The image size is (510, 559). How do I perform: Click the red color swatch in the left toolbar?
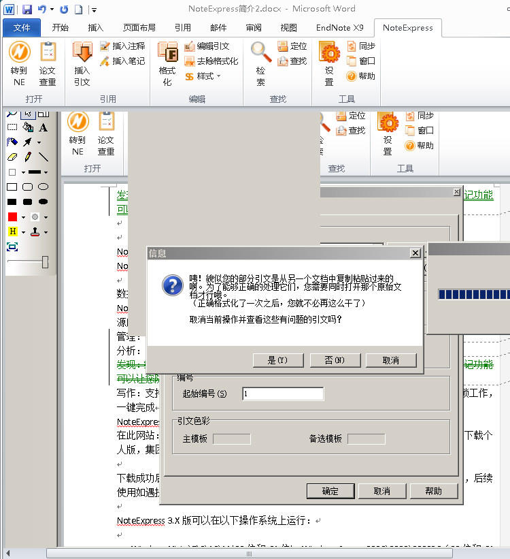coord(12,217)
